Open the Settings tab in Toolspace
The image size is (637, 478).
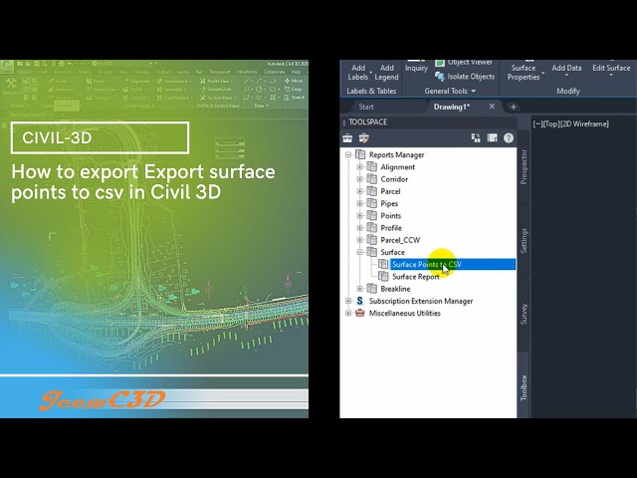[524, 241]
